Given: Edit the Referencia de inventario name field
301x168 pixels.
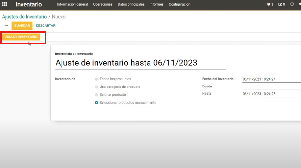Looking at the screenshot, I should click(140, 63).
